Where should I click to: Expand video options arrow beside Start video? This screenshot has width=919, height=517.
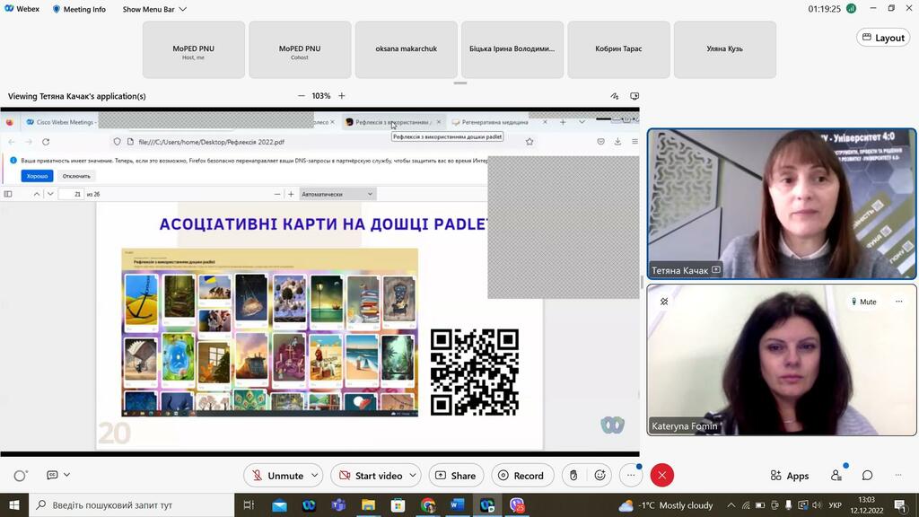click(x=413, y=476)
